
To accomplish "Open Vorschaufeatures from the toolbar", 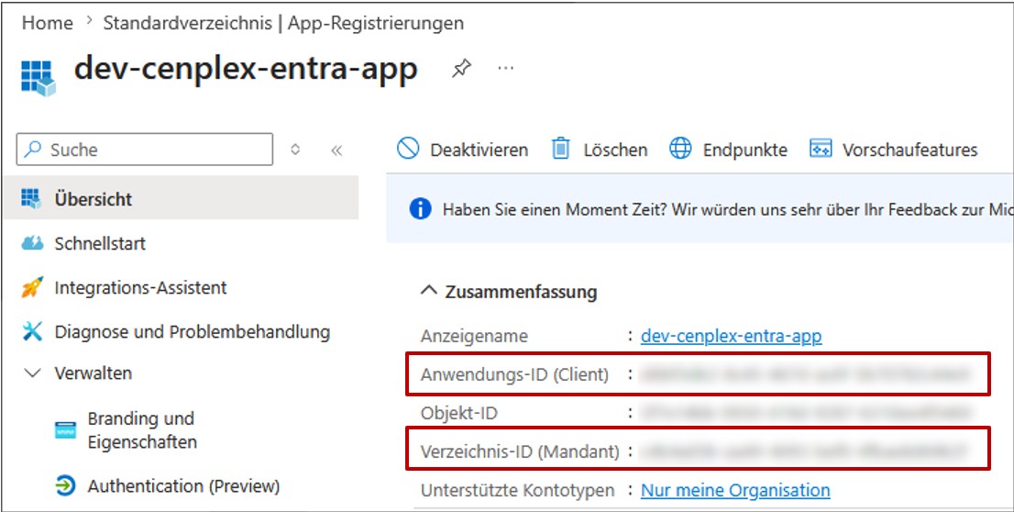I will (x=893, y=150).
